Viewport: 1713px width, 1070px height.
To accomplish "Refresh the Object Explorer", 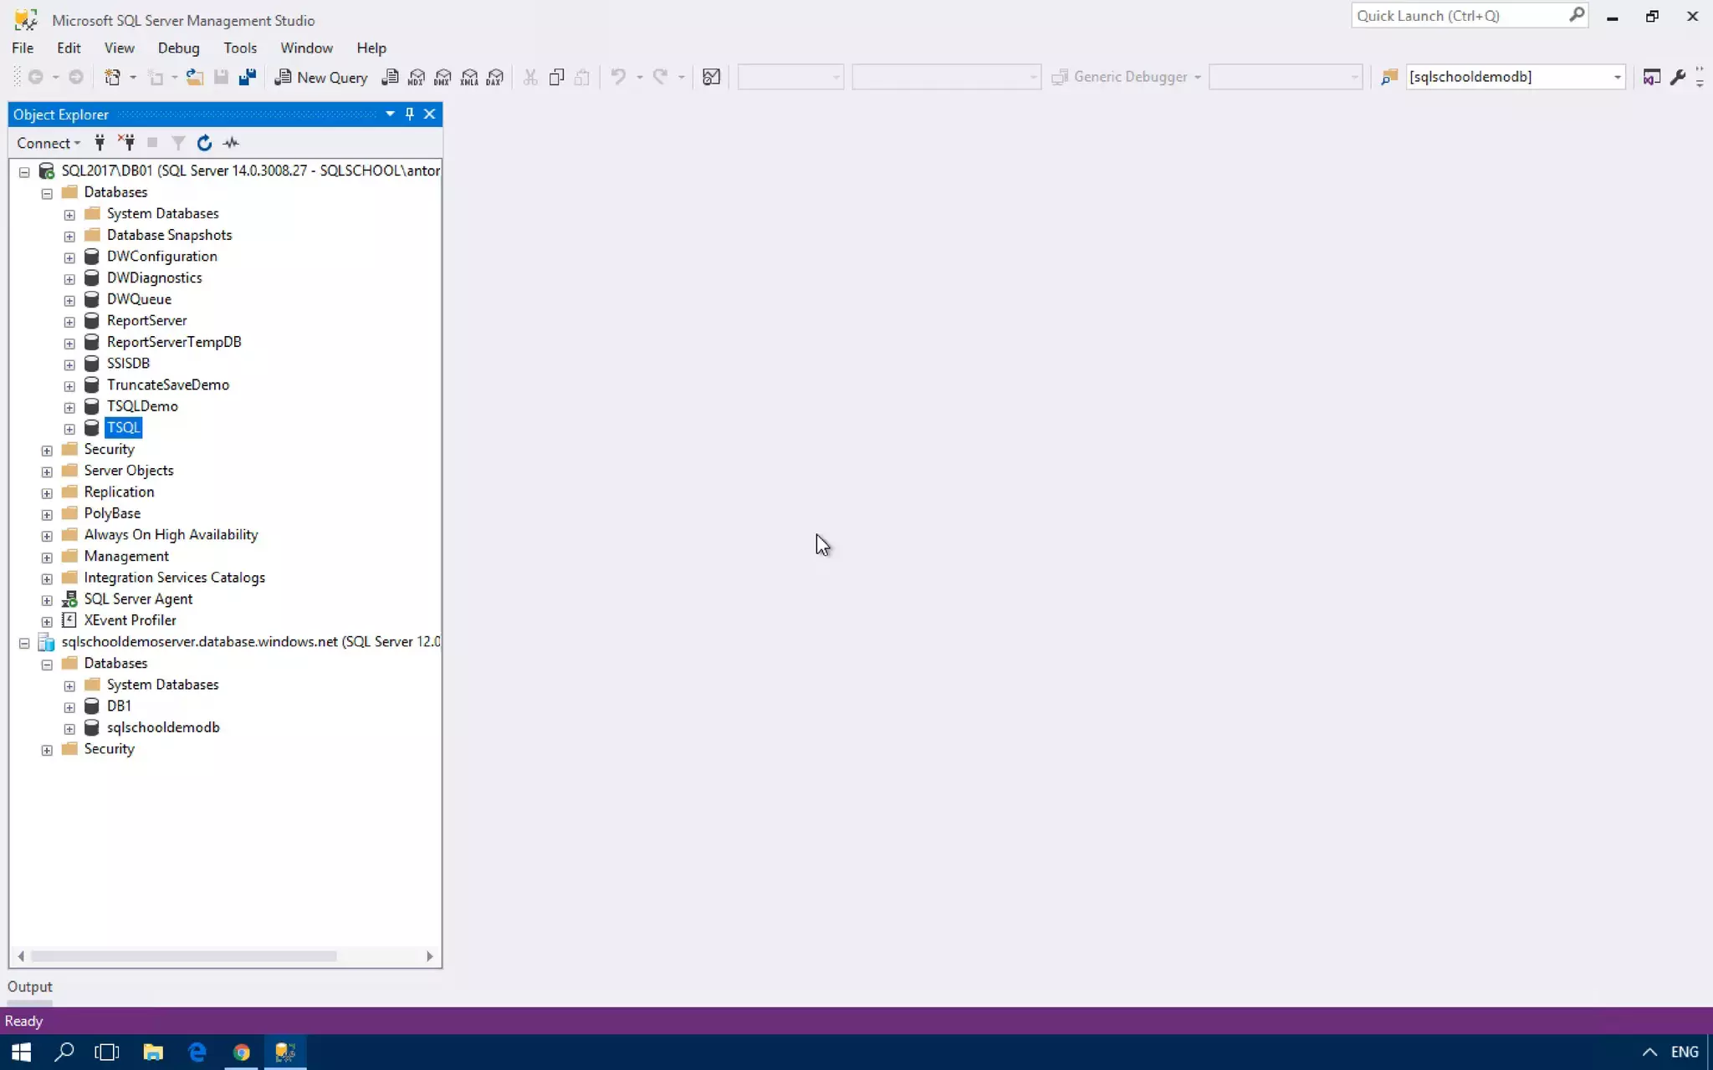I will pyautogui.click(x=204, y=143).
